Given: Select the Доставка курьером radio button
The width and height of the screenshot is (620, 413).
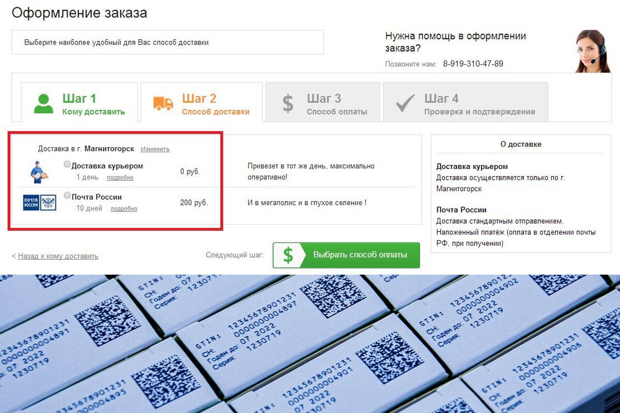Looking at the screenshot, I should pos(67,165).
